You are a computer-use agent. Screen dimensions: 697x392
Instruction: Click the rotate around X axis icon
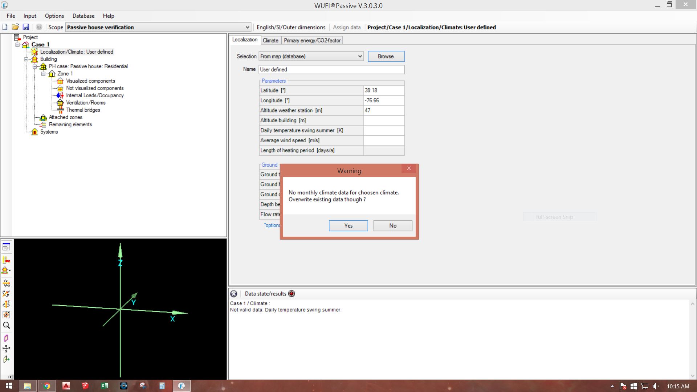[x=6, y=283]
